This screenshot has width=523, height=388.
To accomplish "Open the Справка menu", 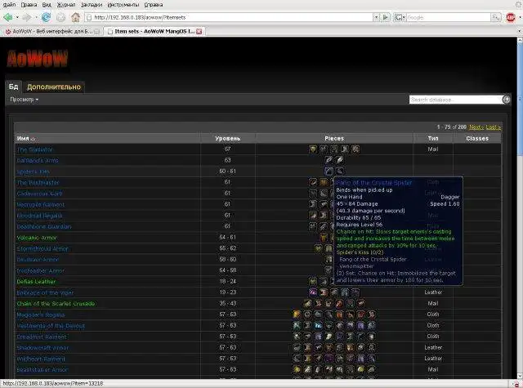I will [x=154, y=5].
